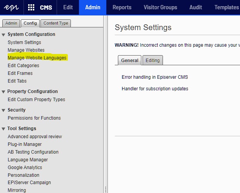Open Audit in top navigation

196,7
